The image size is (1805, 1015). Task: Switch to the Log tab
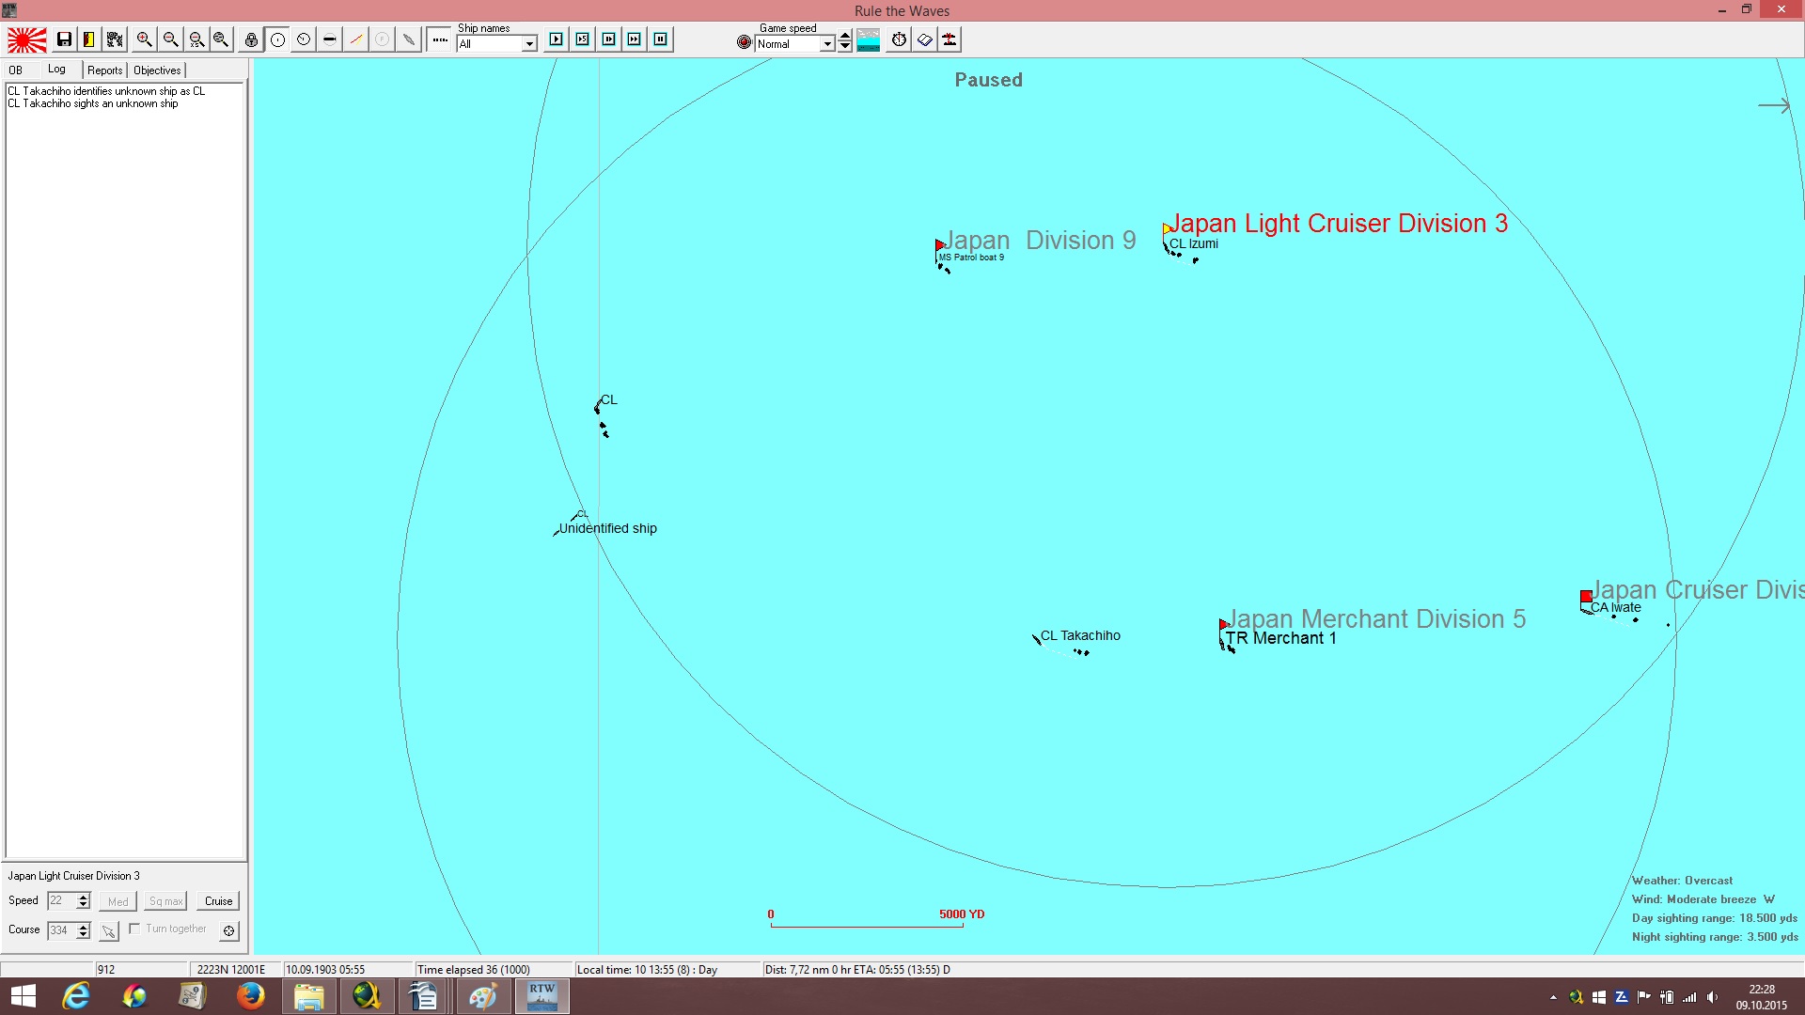click(x=57, y=70)
